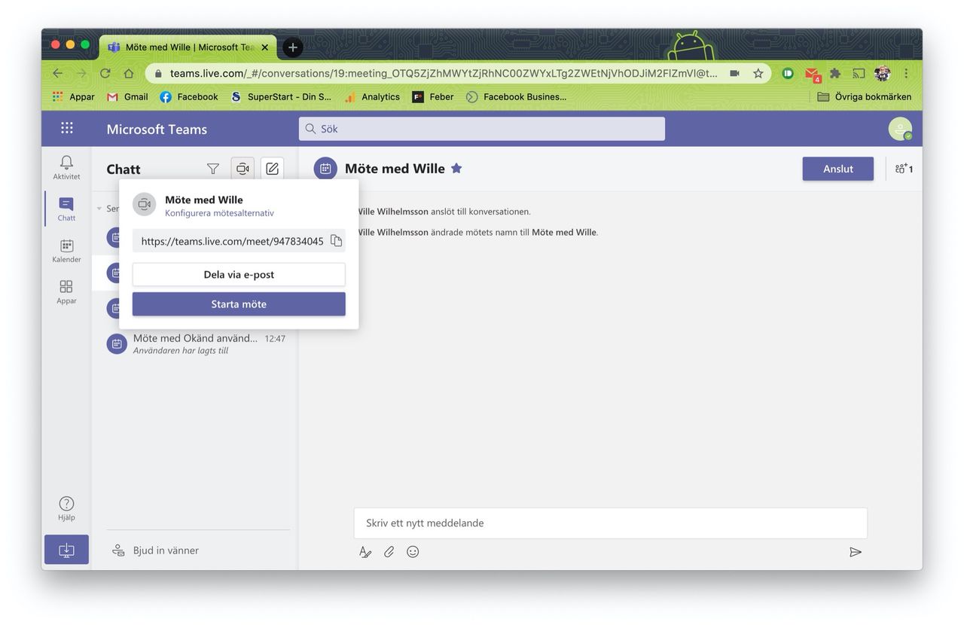The width and height of the screenshot is (964, 625).
Task: Click the cast screen icon
Action: [859, 73]
